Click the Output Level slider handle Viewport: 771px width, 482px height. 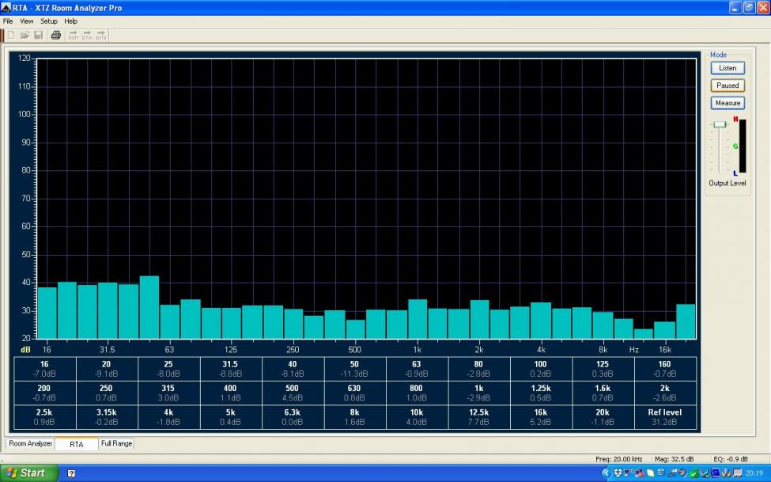tap(719, 124)
